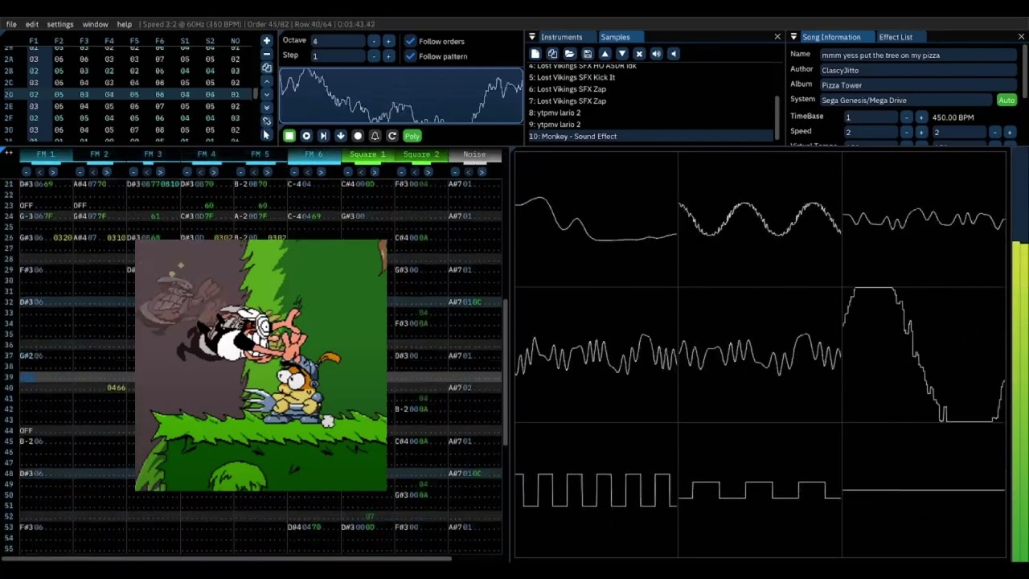
Task: Toggle expand all channels double-plus icon
Action: pos(9,153)
